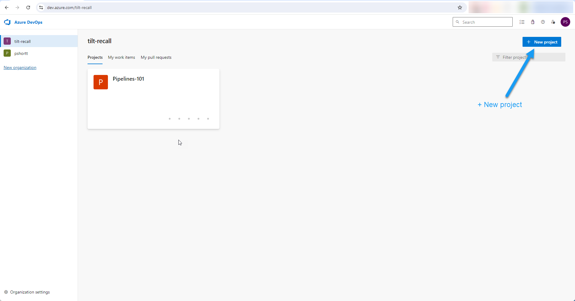Open the PS account avatar menu
Image resolution: width=575 pixels, height=301 pixels.
[565, 22]
